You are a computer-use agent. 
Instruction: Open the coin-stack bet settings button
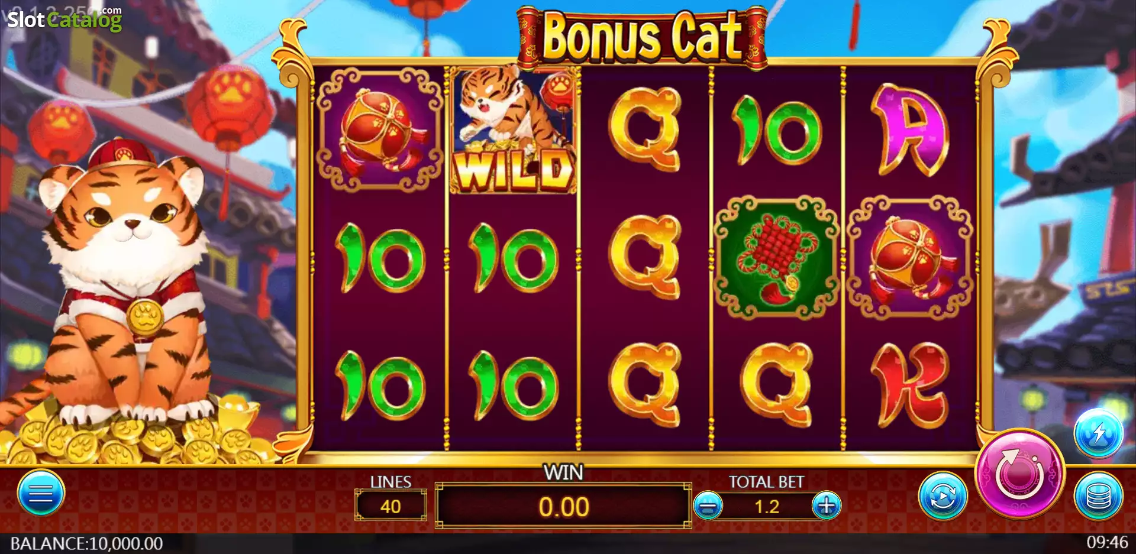coord(1098,495)
